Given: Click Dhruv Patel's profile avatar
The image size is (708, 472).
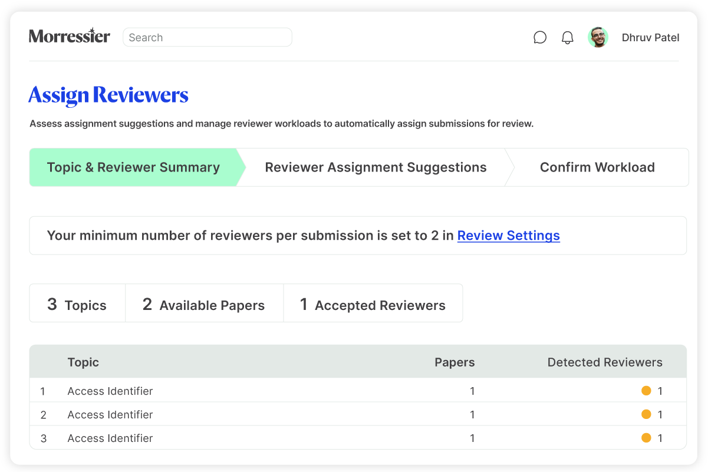Looking at the screenshot, I should [598, 38].
